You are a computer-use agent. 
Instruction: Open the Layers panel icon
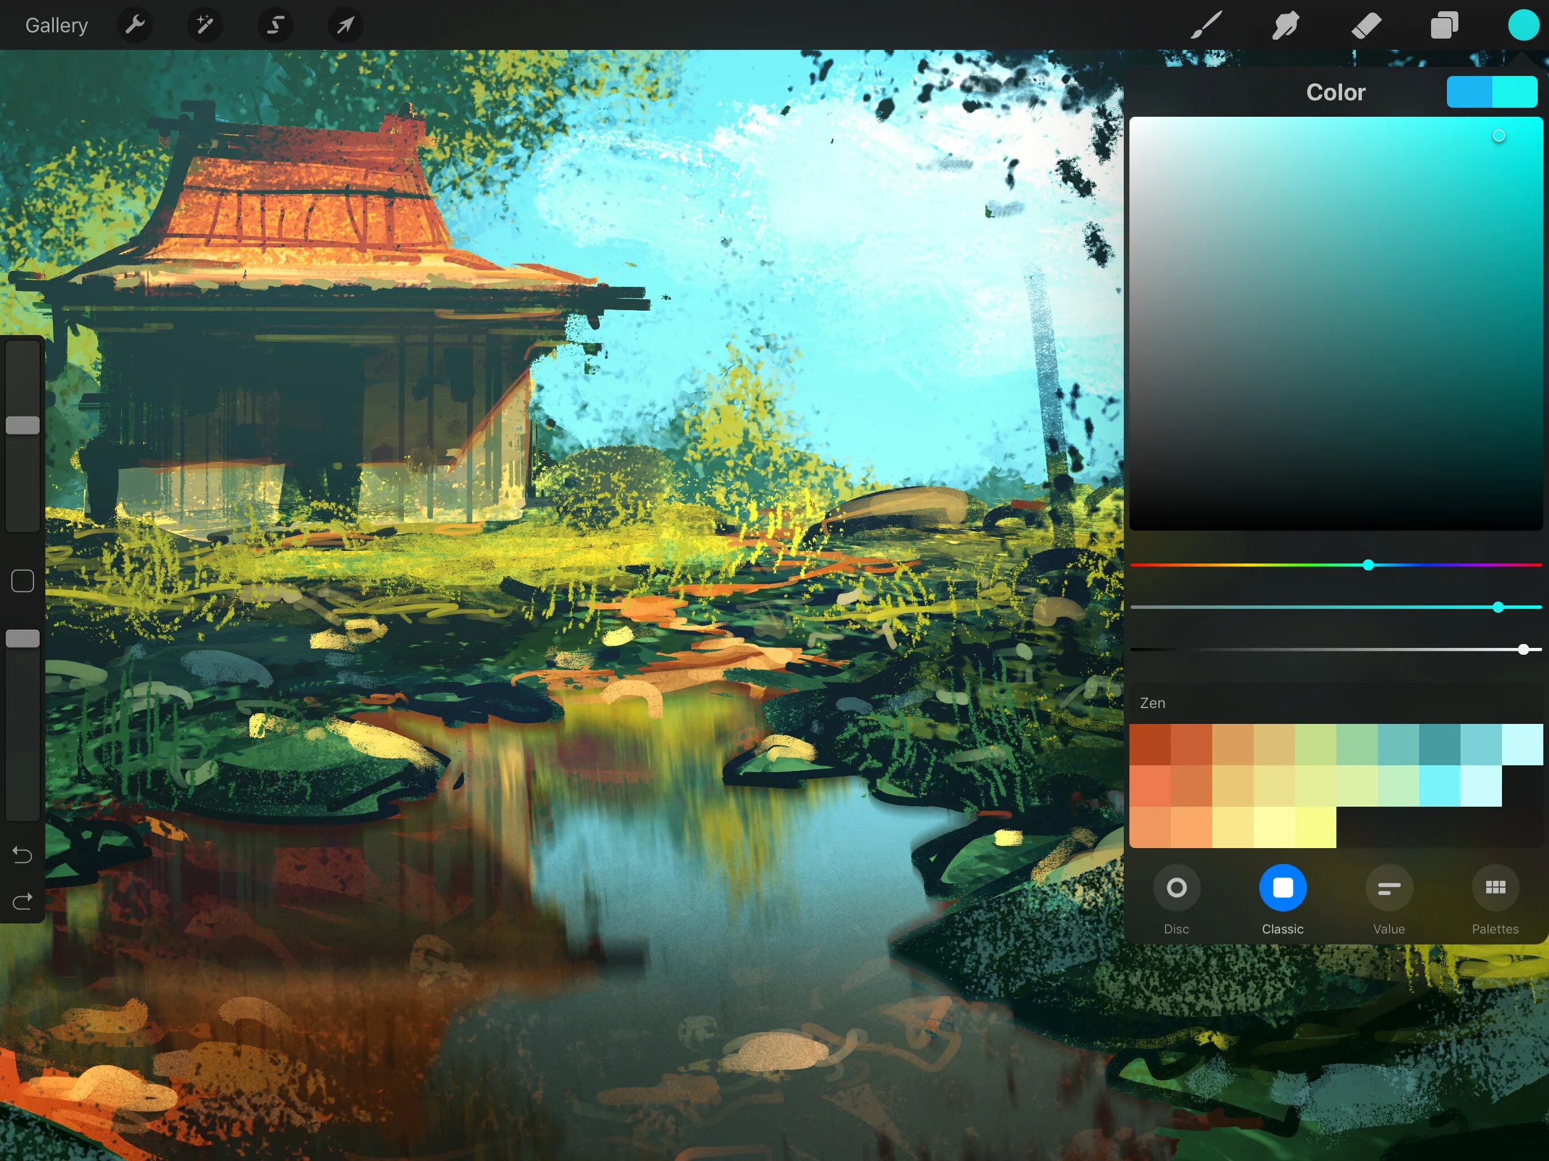(1444, 26)
